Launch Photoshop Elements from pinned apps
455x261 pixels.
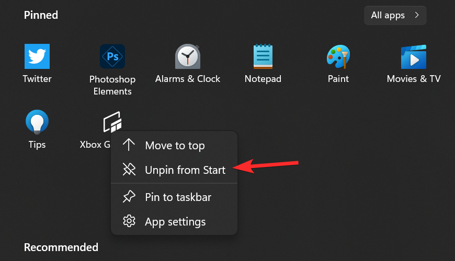(112, 56)
